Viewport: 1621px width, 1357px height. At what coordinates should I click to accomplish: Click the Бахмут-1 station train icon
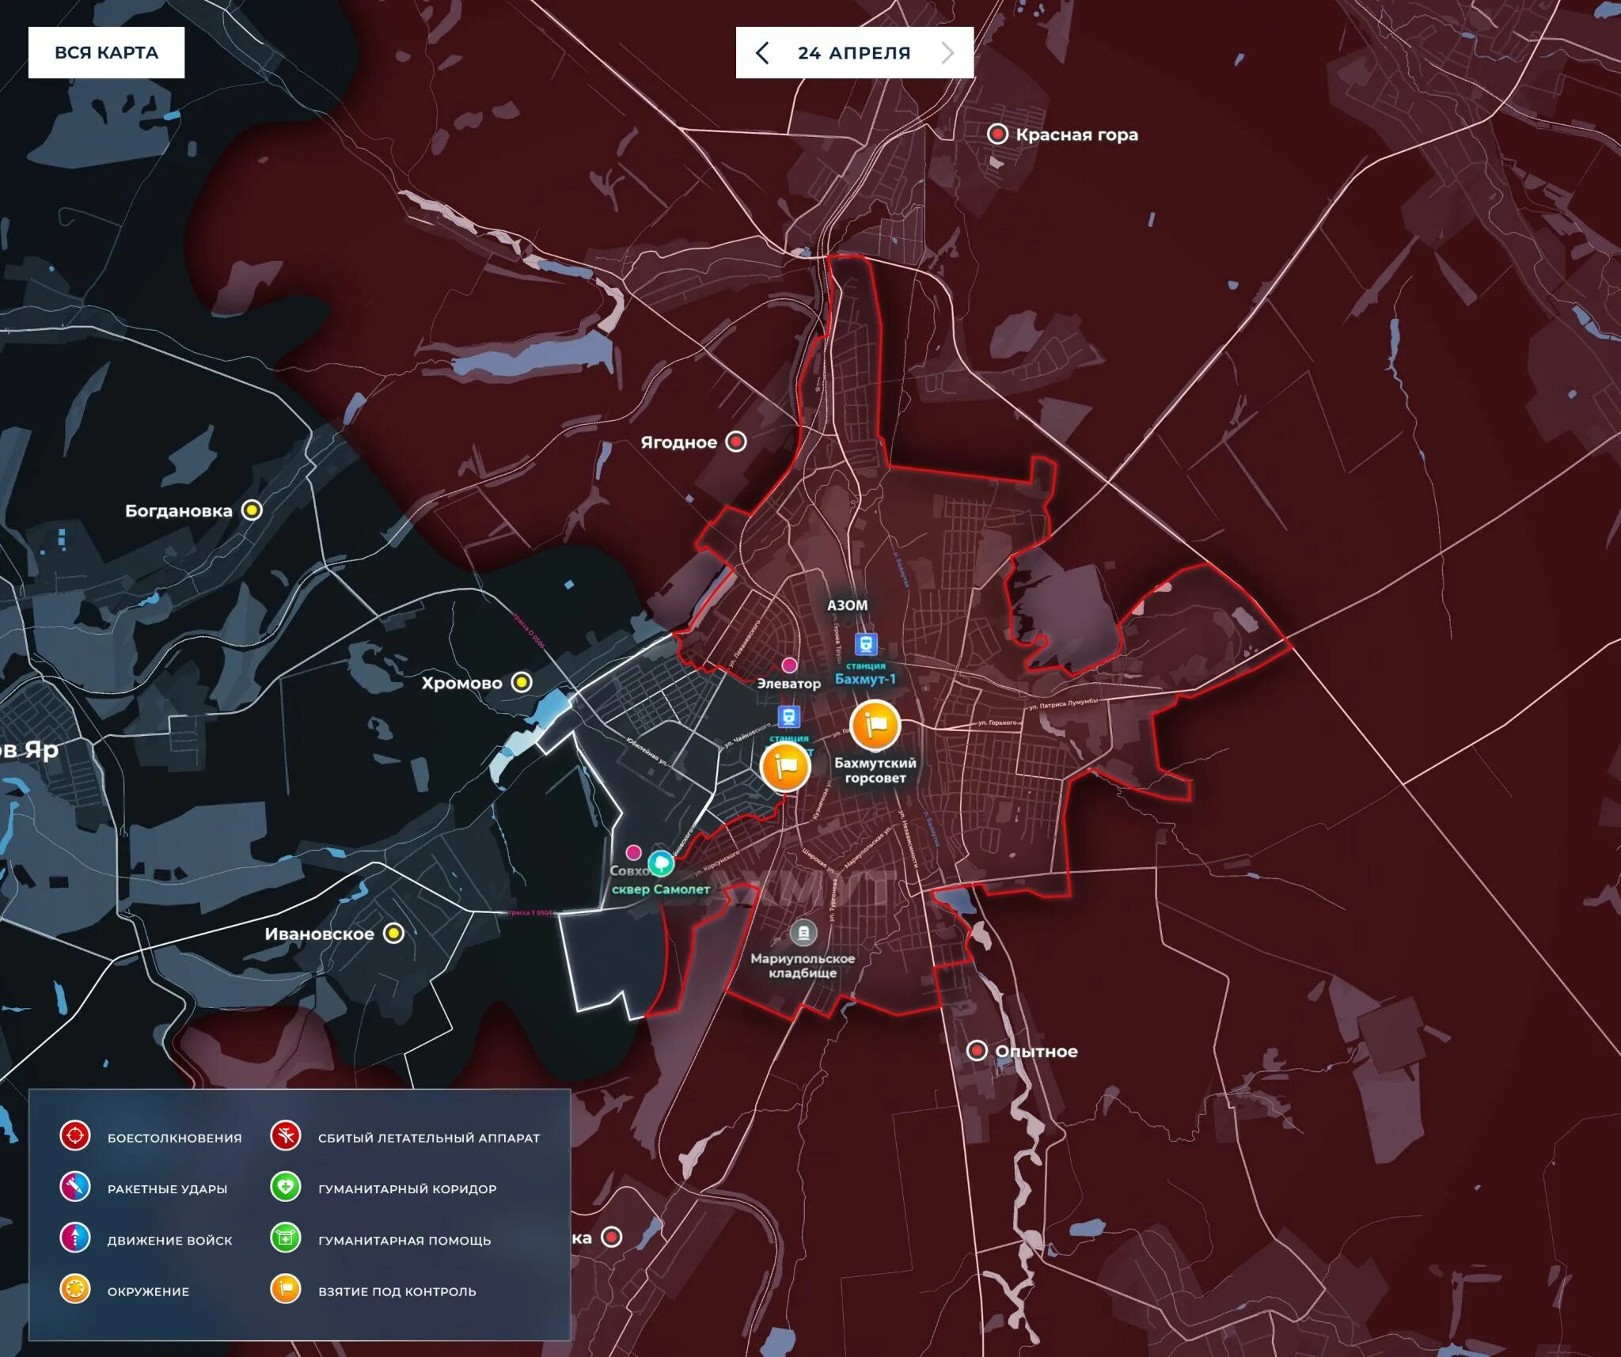click(x=866, y=643)
